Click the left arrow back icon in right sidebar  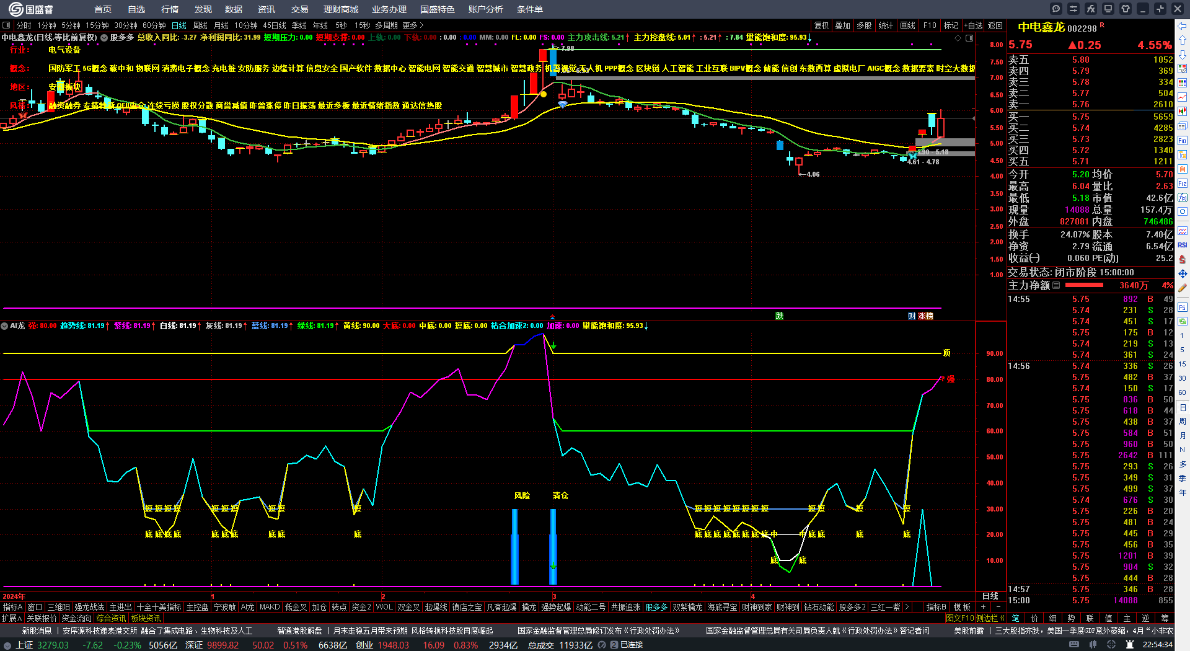click(x=1183, y=26)
